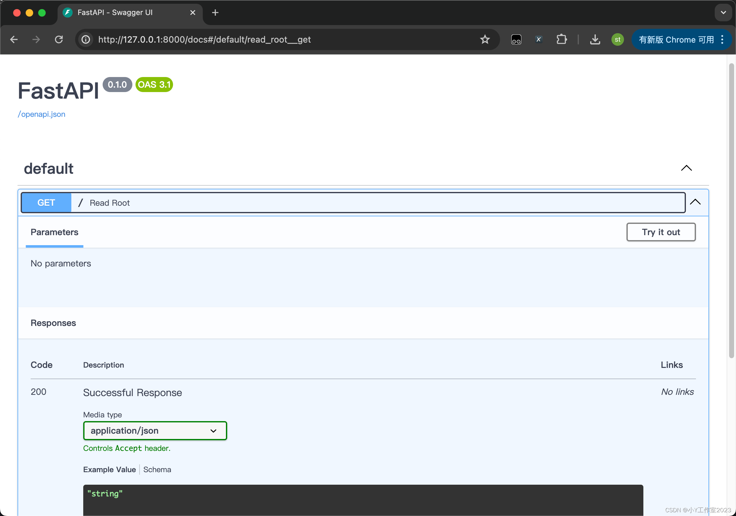This screenshot has height=516, width=736.
Task: Collapse the default section chevron
Action: tap(686, 168)
